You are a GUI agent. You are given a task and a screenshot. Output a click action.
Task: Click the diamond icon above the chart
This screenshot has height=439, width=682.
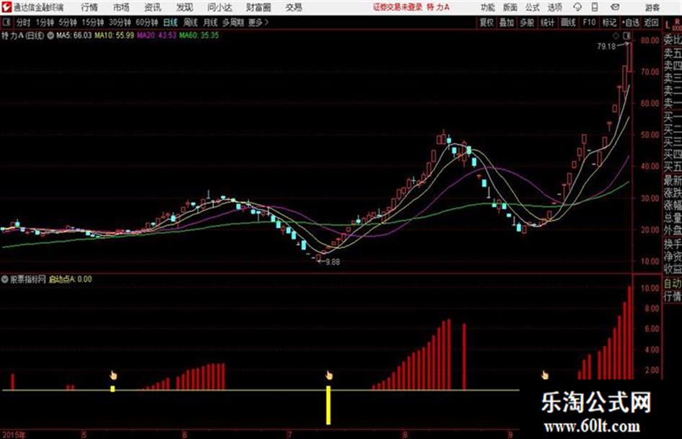tap(616, 35)
